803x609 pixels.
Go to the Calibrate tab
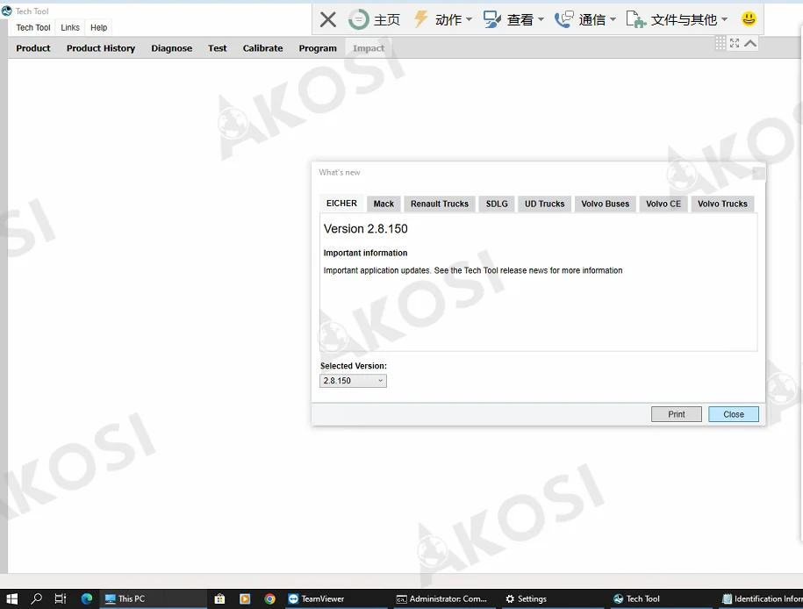[262, 48]
